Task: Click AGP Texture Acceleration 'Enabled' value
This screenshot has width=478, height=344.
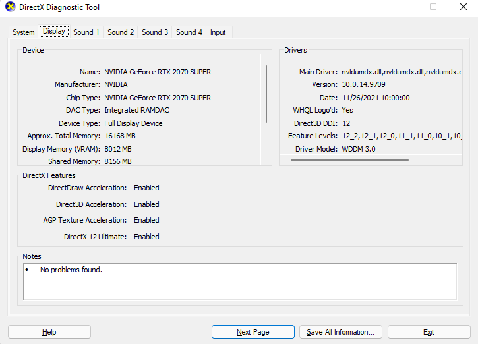Action: click(146, 220)
